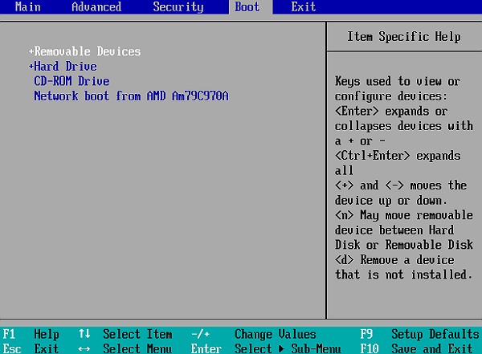
Task: Select the Hard Drive boot entry
Action: pyautogui.click(x=66, y=66)
